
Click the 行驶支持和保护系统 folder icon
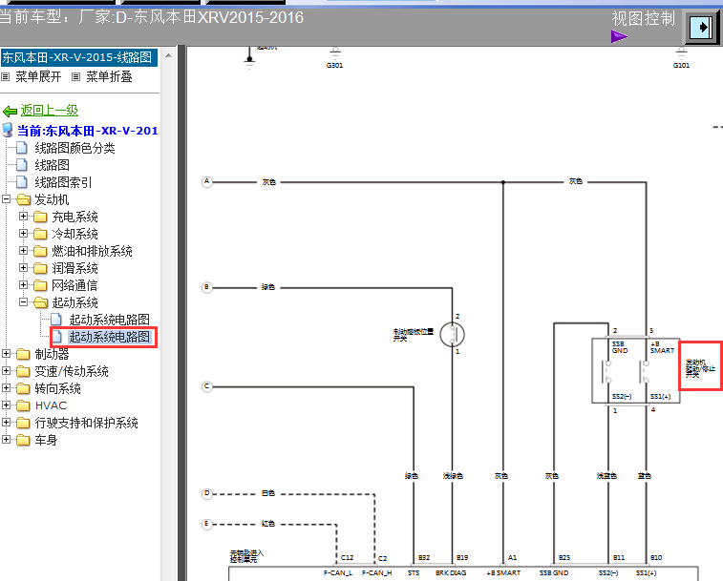(23, 423)
